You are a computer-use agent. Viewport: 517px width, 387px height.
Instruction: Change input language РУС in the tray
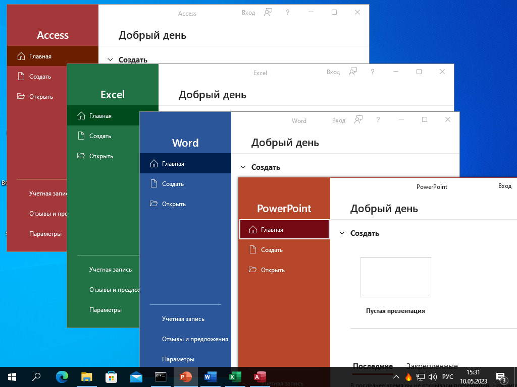click(x=448, y=377)
